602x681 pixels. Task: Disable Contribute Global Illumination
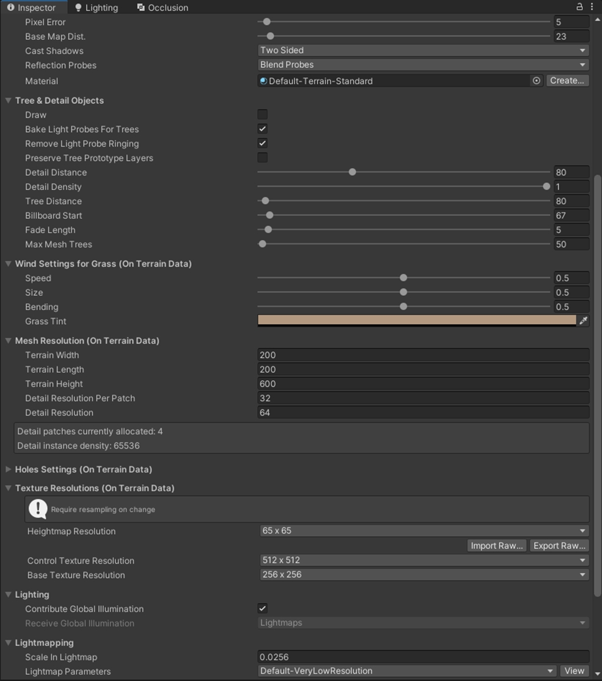tap(262, 608)
